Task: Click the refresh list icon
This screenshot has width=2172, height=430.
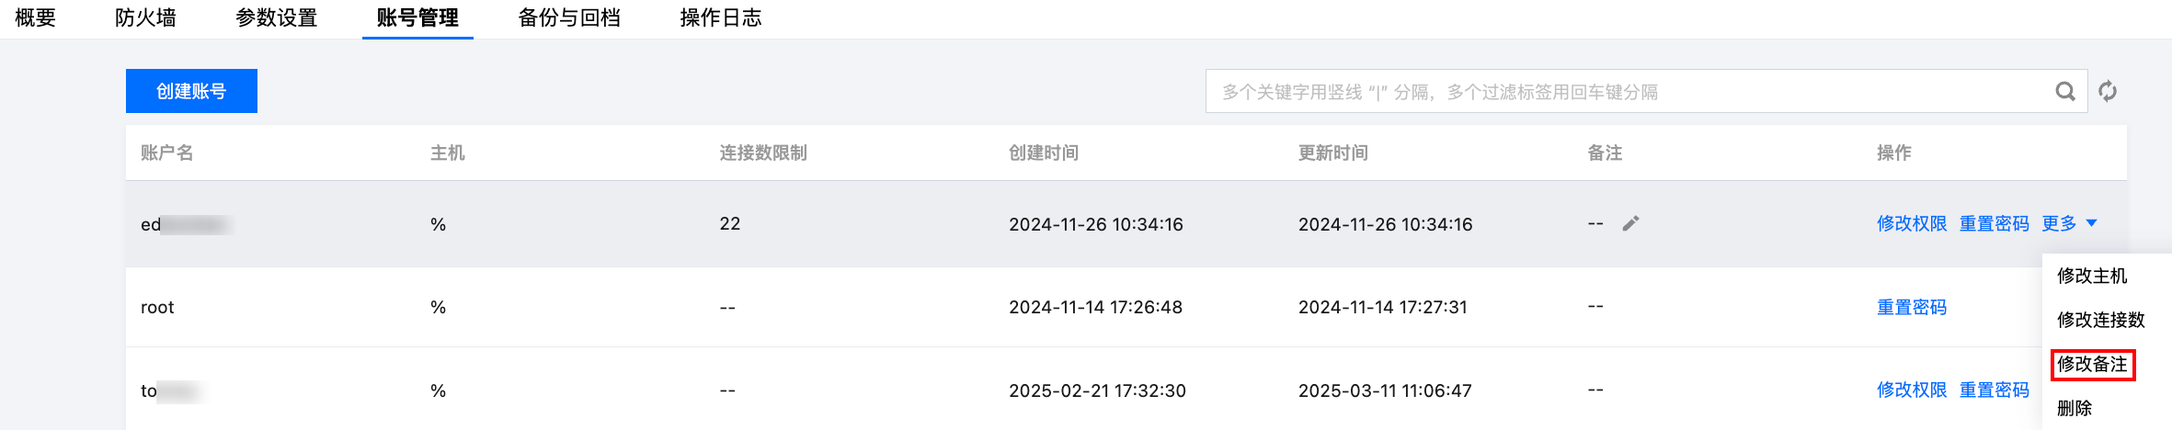Action: click(2108, 92)
